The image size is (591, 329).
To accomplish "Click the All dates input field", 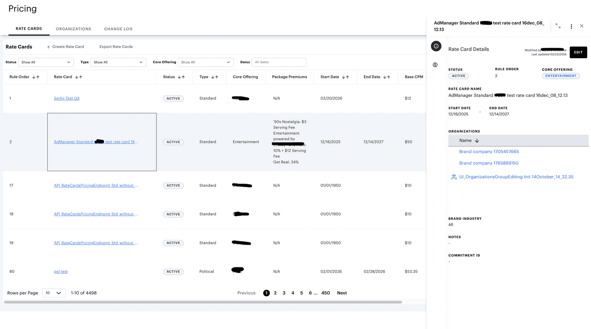I will click(279, 62).
